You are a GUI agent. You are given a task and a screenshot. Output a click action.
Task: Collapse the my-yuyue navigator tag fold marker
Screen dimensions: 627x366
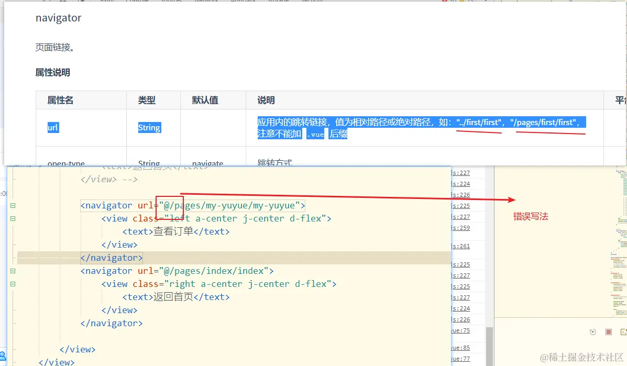click(13, 205)
